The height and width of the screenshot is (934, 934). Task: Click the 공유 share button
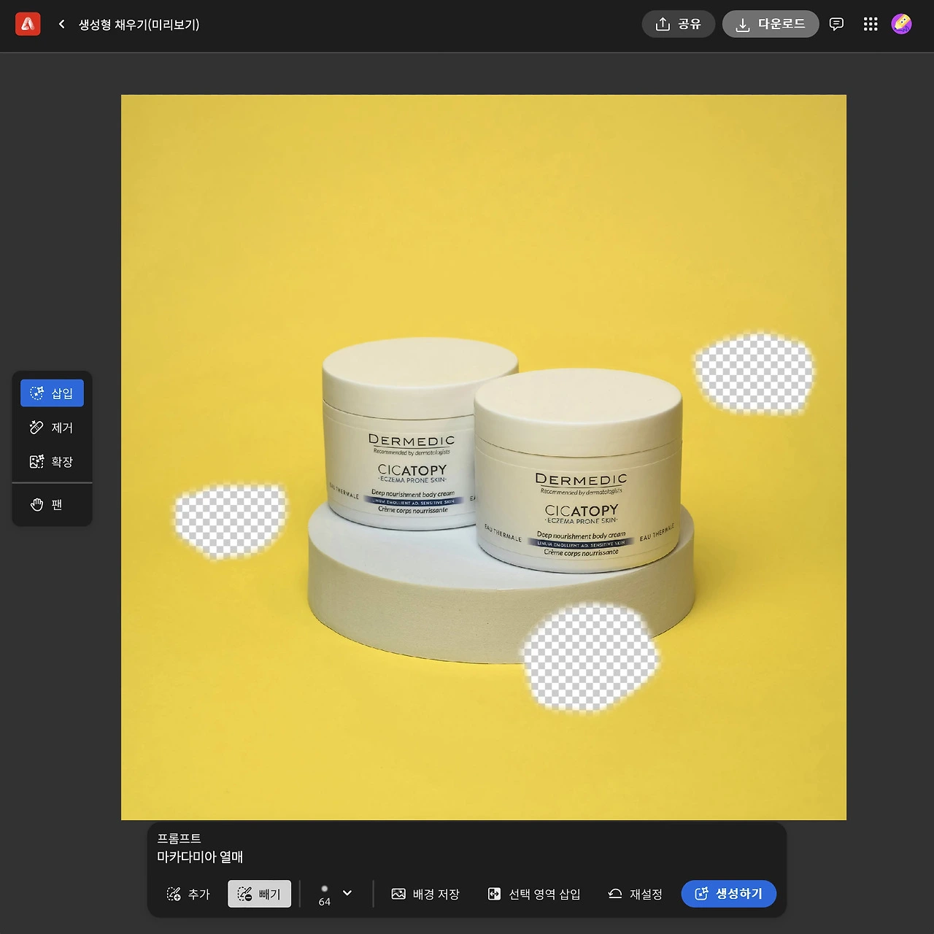coord(679,24)
